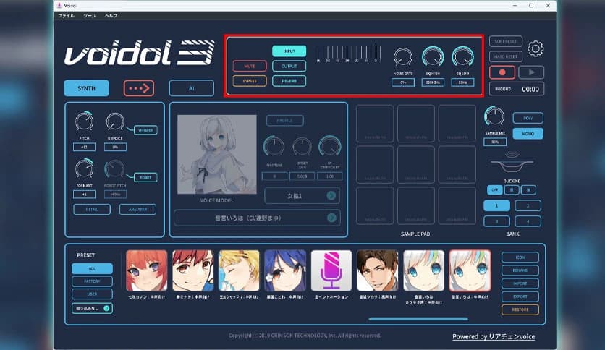Select sample bank 2

[528, 205]
